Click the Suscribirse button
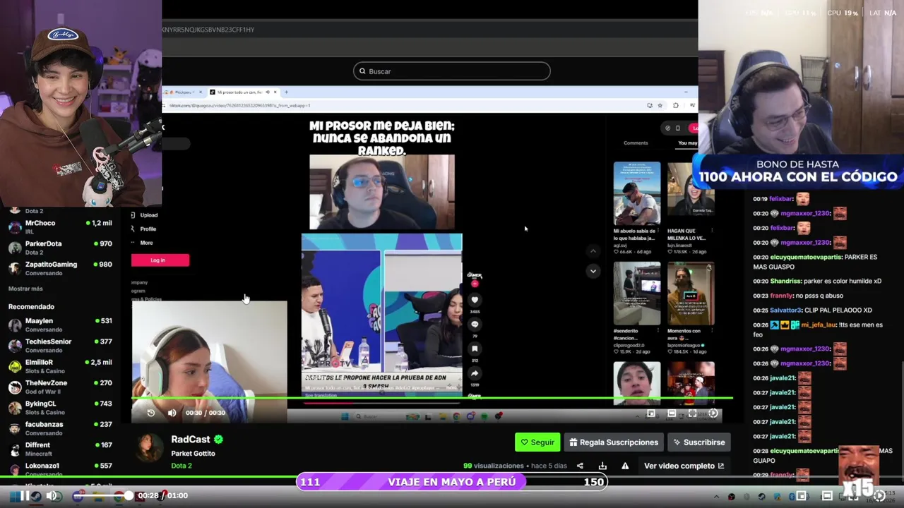This screenshot has height=508, width=904. pyautogui.click(x=698, y=442)
